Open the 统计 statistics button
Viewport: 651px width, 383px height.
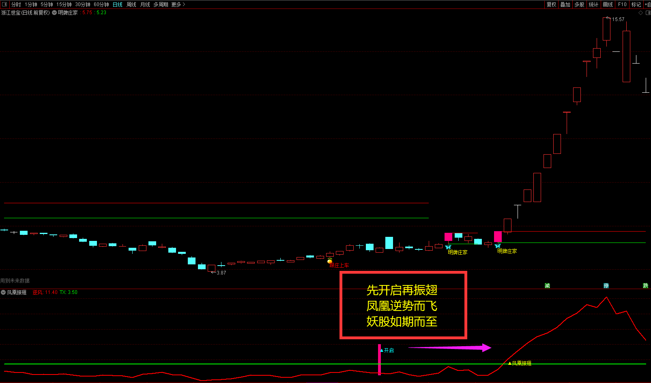(x=593, y=4)
